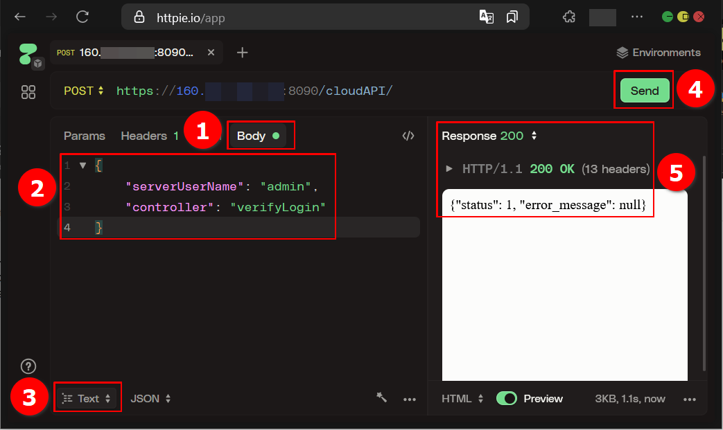Click the closing brace on line 4
This screenshot has height=430, width=723.
(x=98, y=227)
